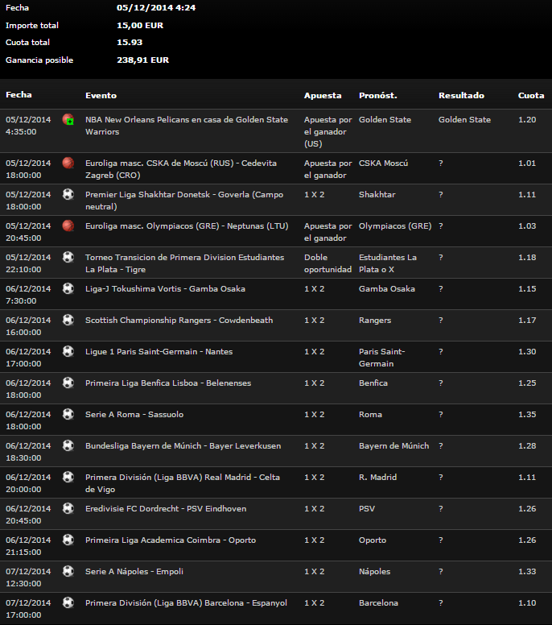
Task: Click the basketball icon beside Olympiacos - Neptunas
Action: point(68,226)
